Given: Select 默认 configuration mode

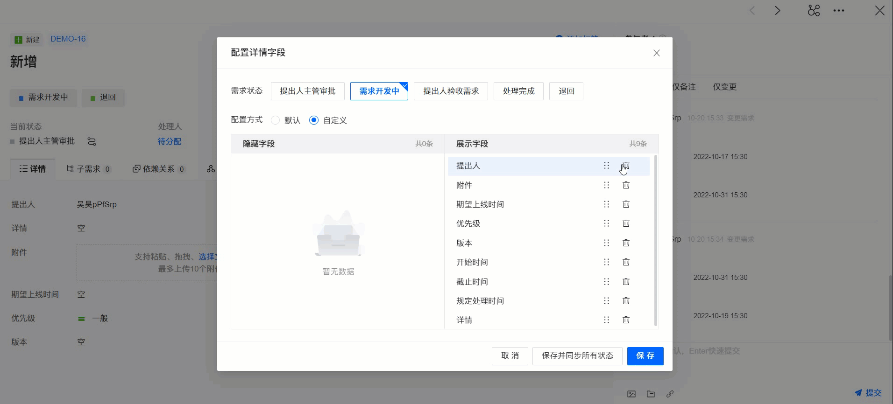Looking at the screenshot, I should [x=286, y=120].
